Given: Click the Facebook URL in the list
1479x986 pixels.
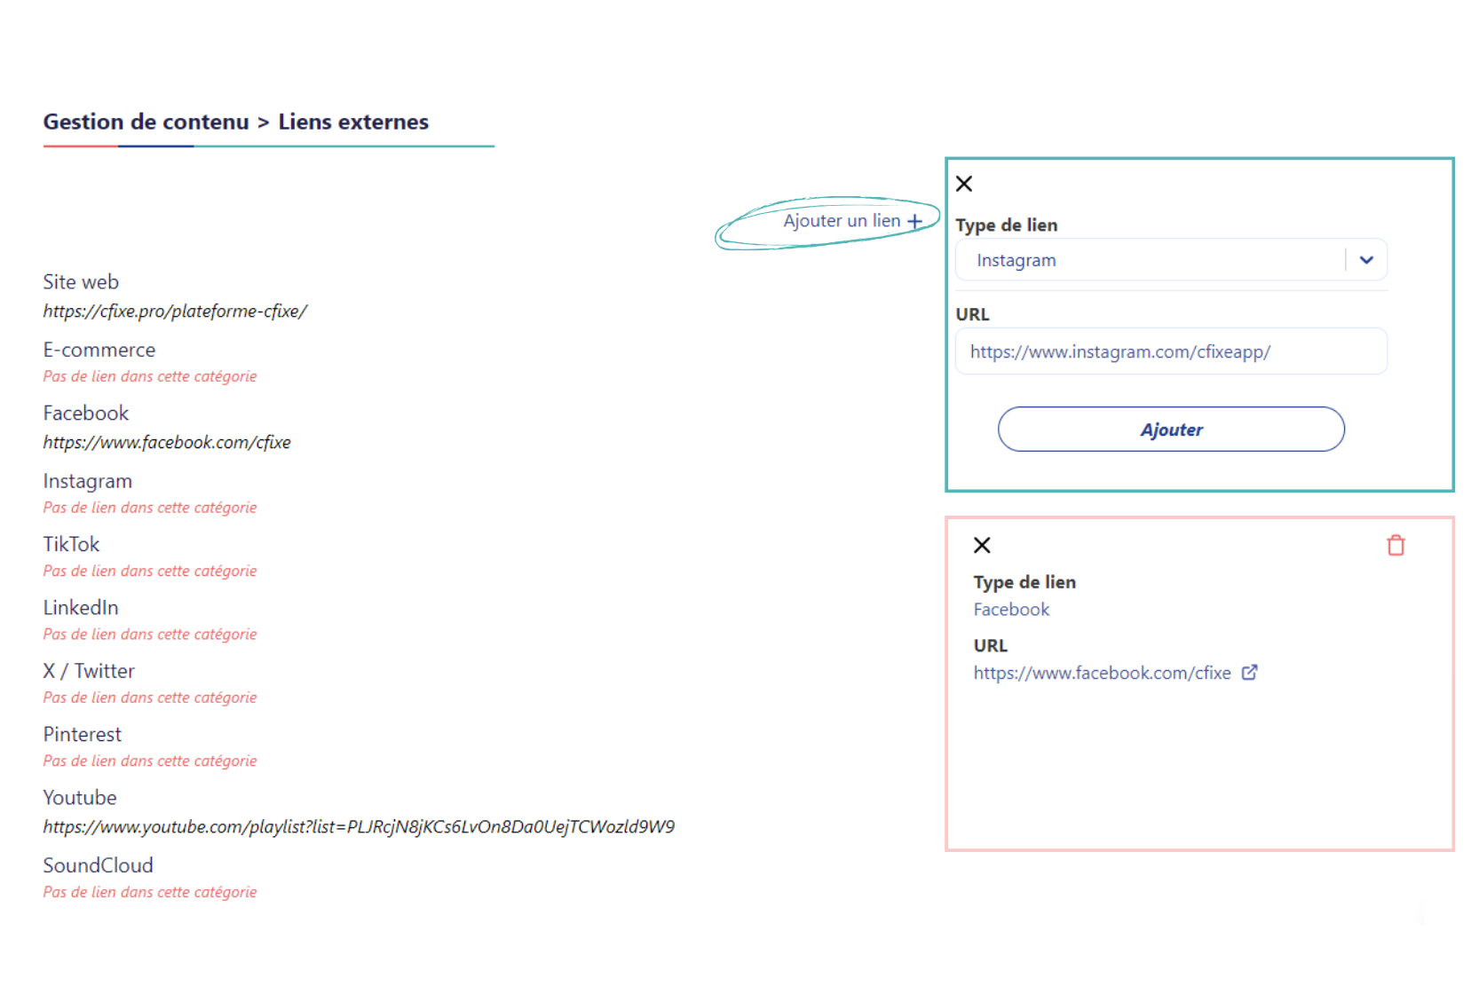Looking at the screenshot, I should pyautogui.click(x=167, y=442).
